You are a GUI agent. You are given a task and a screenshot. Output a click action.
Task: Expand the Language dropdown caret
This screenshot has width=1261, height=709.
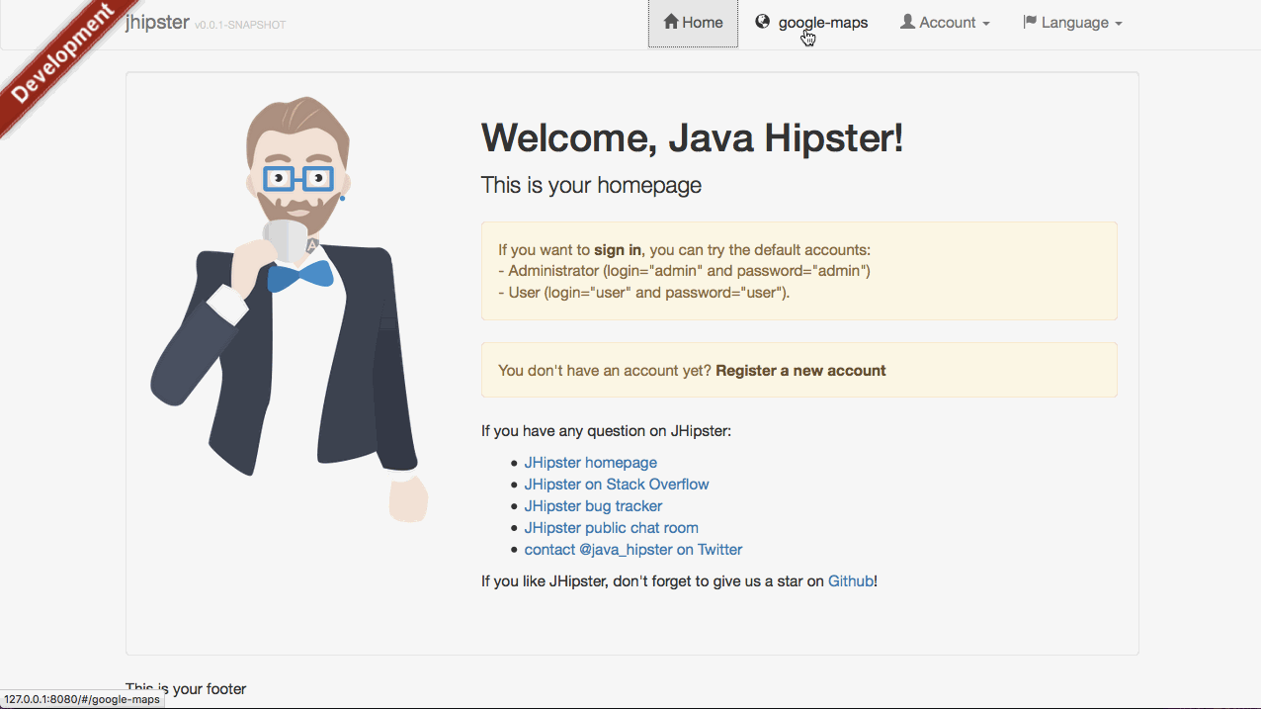click(1118, 24)
